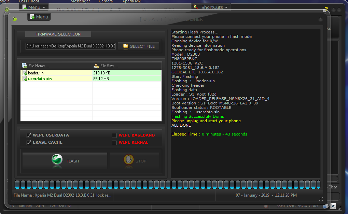Click the 'Please unplug and start your phone' line

[x=206, y=121]
